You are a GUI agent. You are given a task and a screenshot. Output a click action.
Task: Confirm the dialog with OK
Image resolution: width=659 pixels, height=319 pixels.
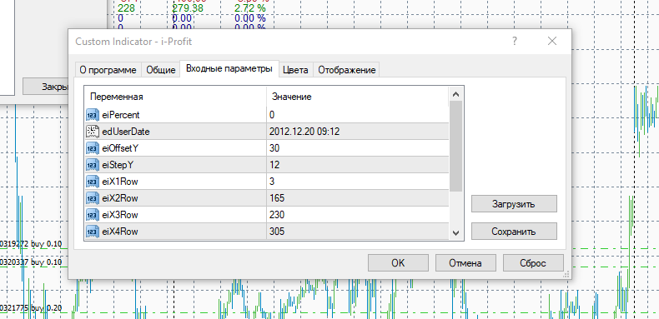(398, 263)
